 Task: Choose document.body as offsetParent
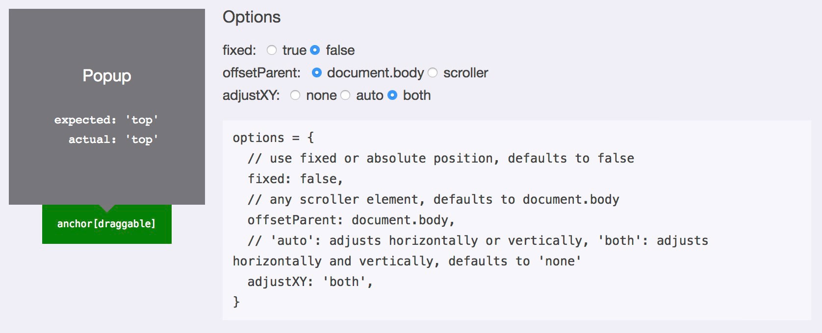tap(317, 72)
